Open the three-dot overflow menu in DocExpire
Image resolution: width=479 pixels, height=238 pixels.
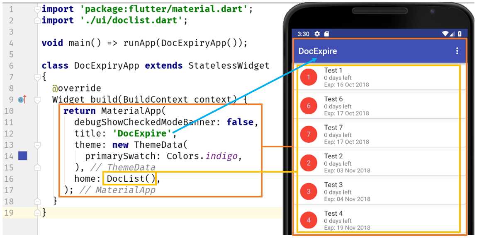click(457, 51)
